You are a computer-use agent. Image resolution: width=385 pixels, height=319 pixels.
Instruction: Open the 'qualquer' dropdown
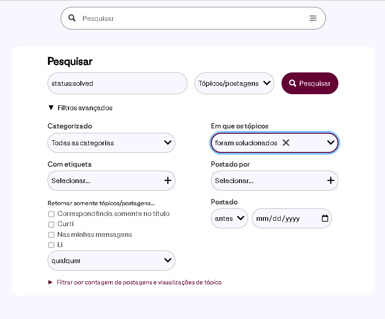tap(111, 260)
